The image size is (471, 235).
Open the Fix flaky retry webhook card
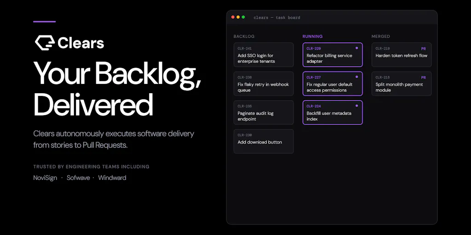coord(264,84)
